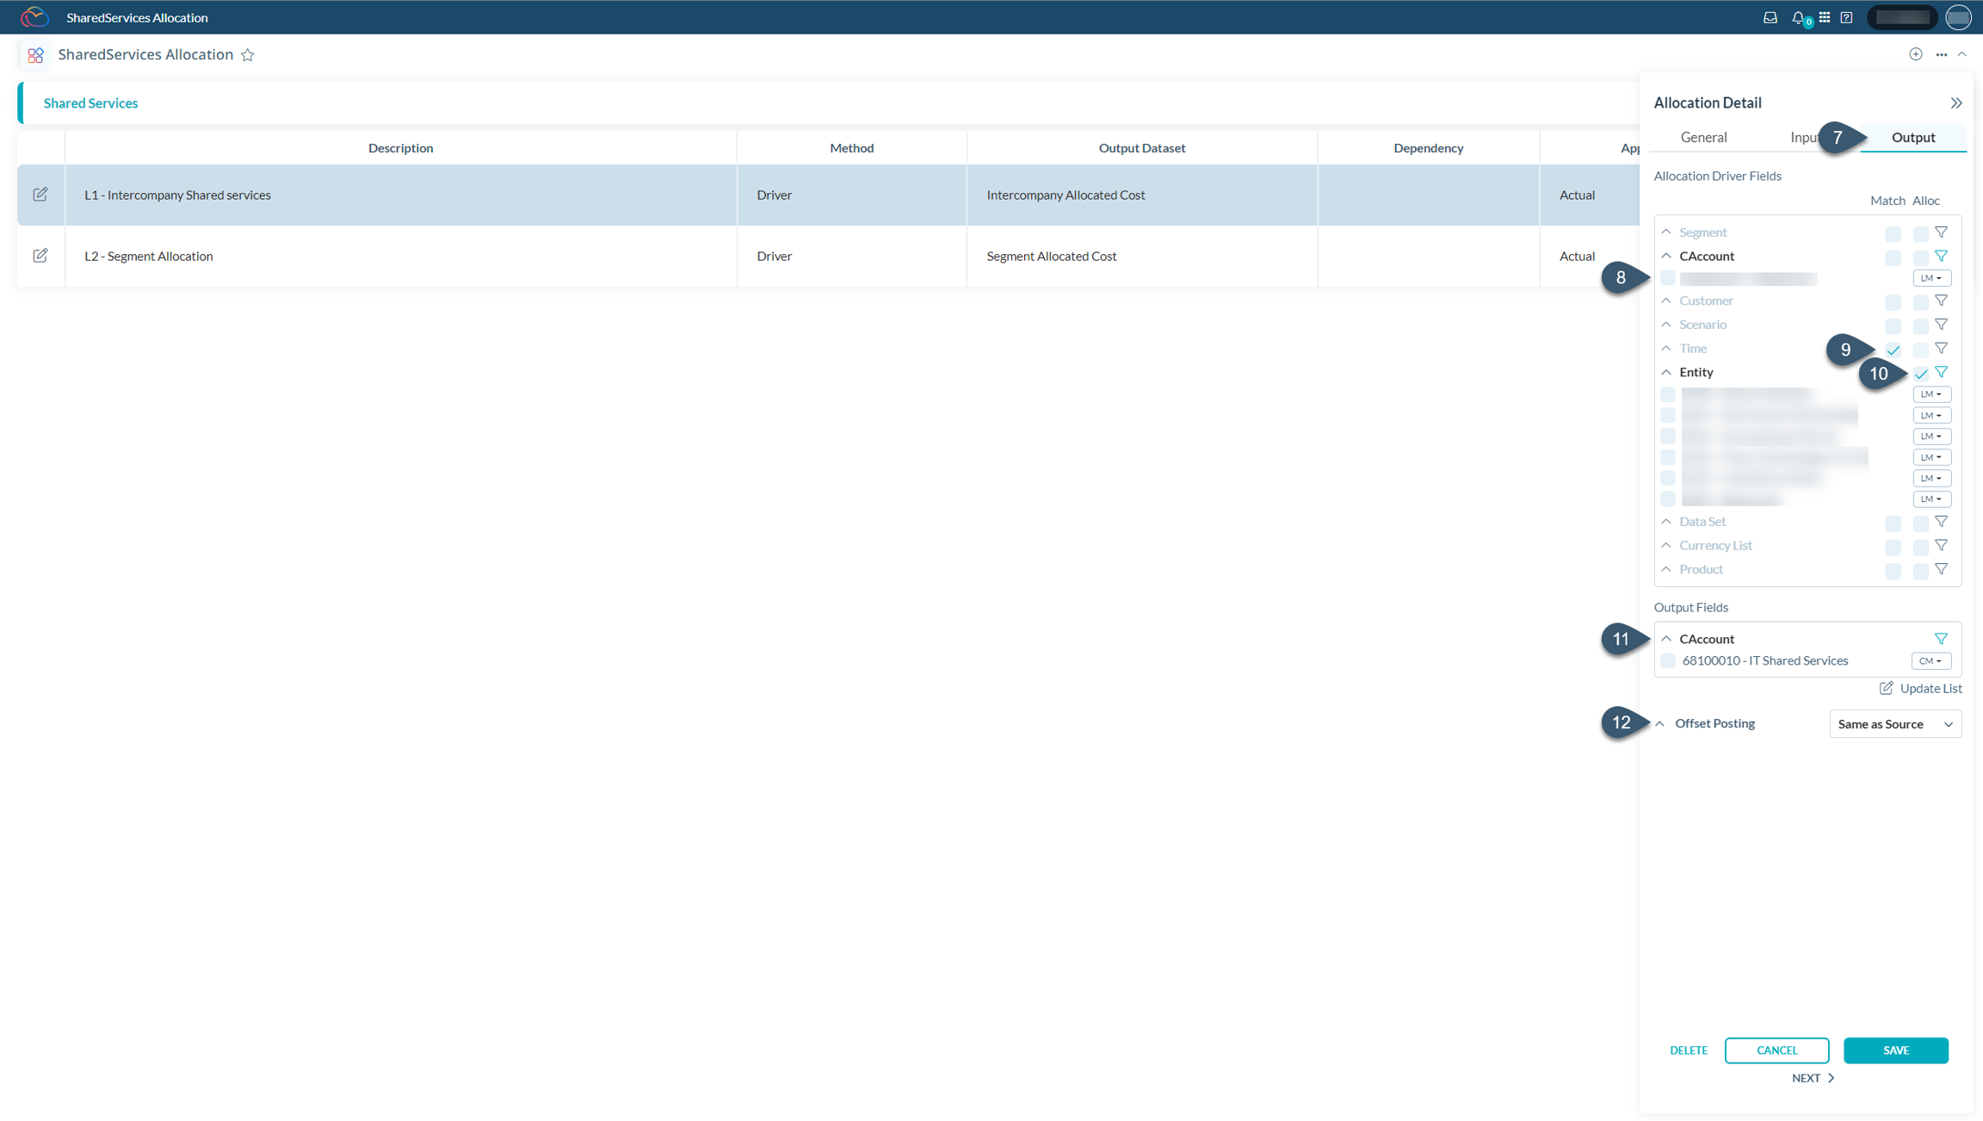1983x1121 pixels.
Task: Open the filter icon beside Entity
Action: (x=1942, y=371)
